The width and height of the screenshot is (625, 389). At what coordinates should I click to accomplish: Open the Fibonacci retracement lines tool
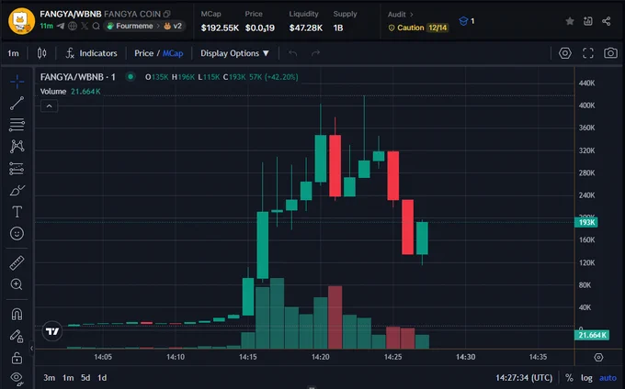tap(17, 125)
